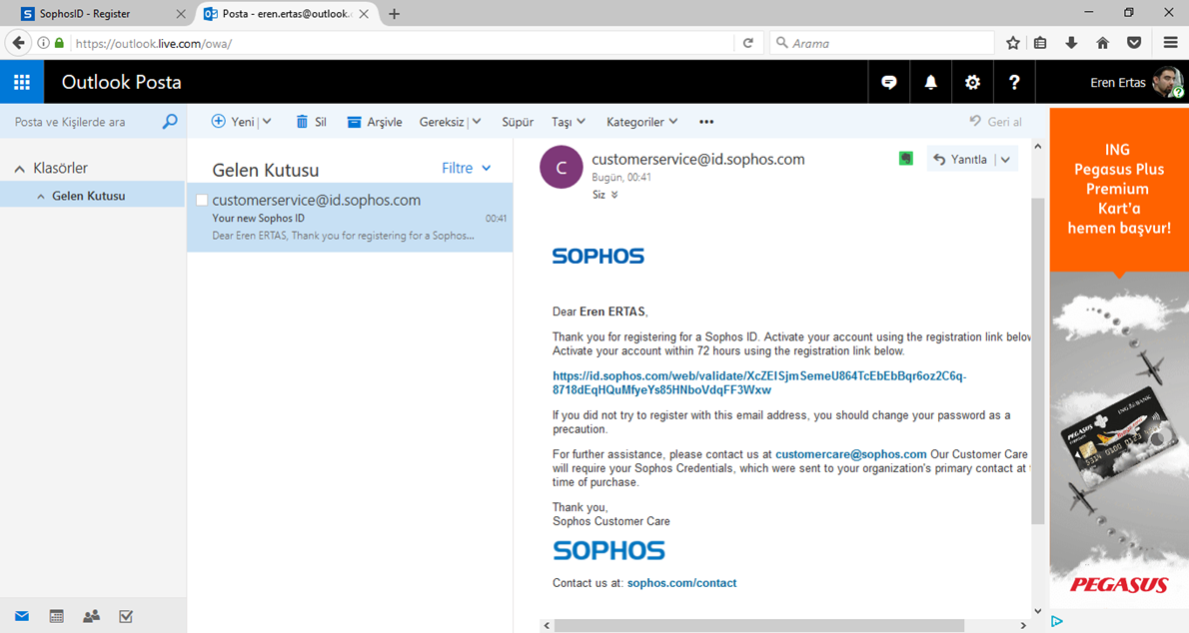Click scroll down arrow of email pane

[x=1038, y=611]
